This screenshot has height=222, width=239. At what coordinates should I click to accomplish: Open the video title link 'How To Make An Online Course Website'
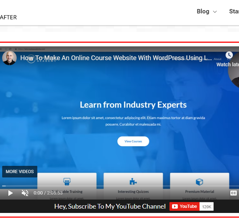click(116, 58)
